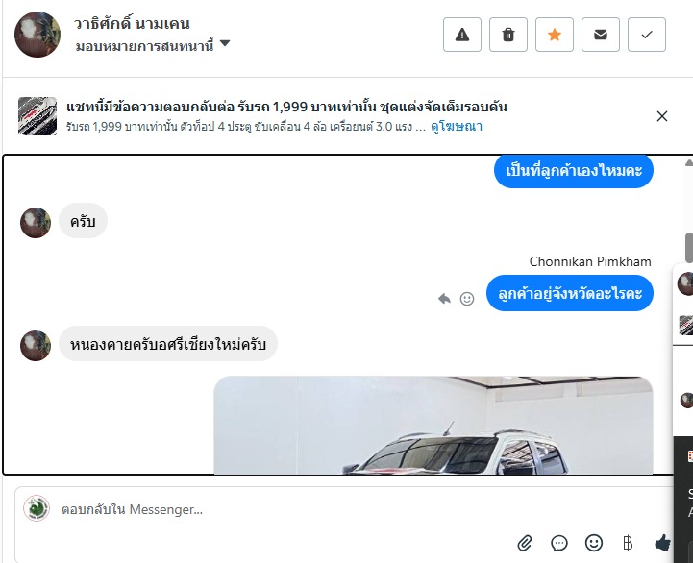Delete conversation with the trash icon
This screenshot has height=563, width=693.
pos(508,35)
